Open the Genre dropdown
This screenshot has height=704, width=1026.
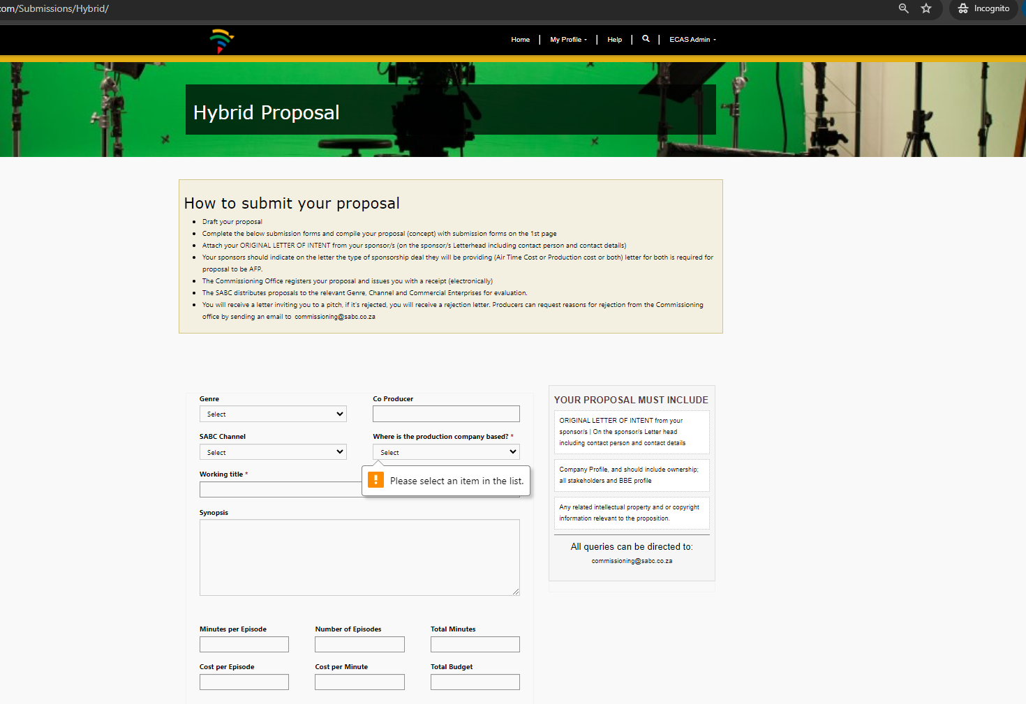[273, 414]
